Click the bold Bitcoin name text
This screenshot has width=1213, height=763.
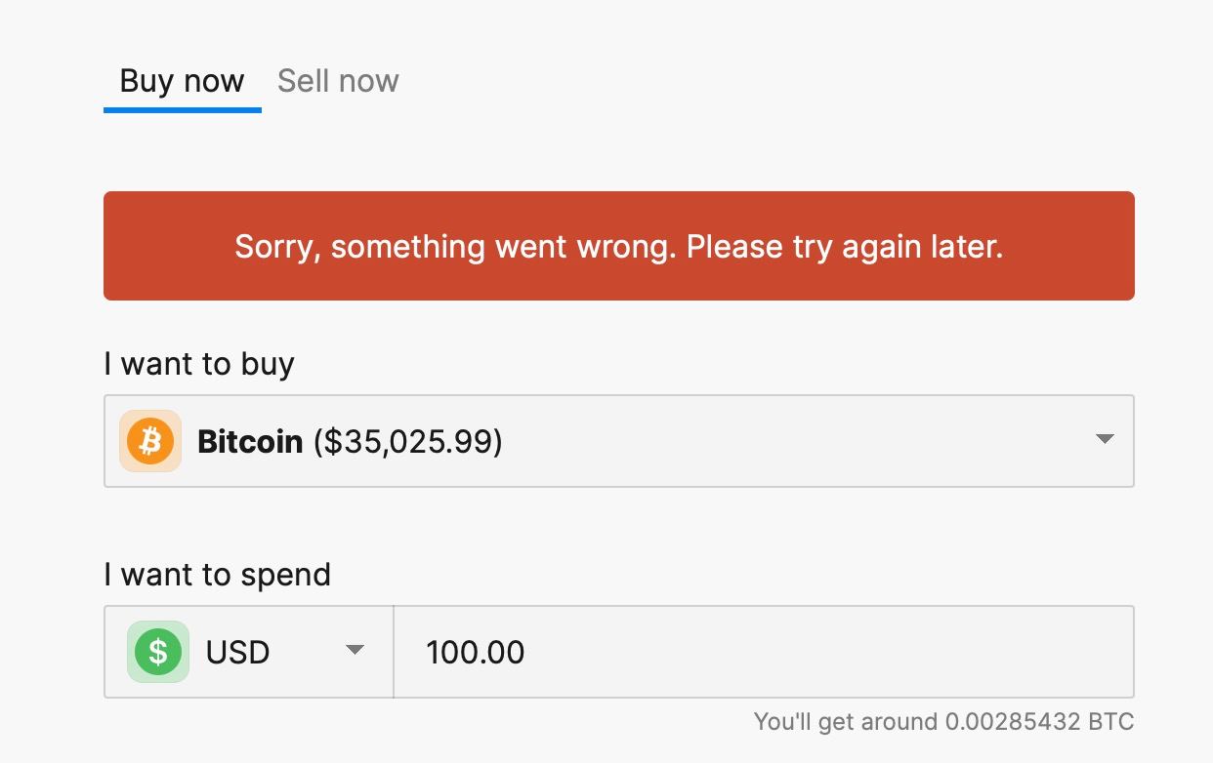250,442
